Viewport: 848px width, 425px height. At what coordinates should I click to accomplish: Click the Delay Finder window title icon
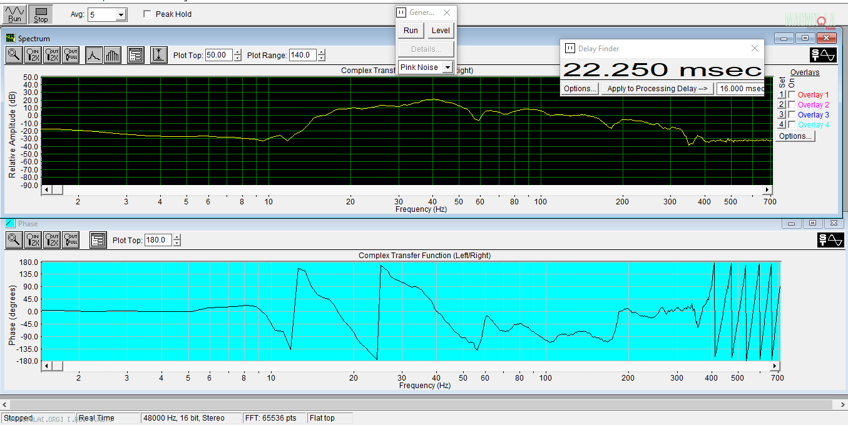(570, 48)
